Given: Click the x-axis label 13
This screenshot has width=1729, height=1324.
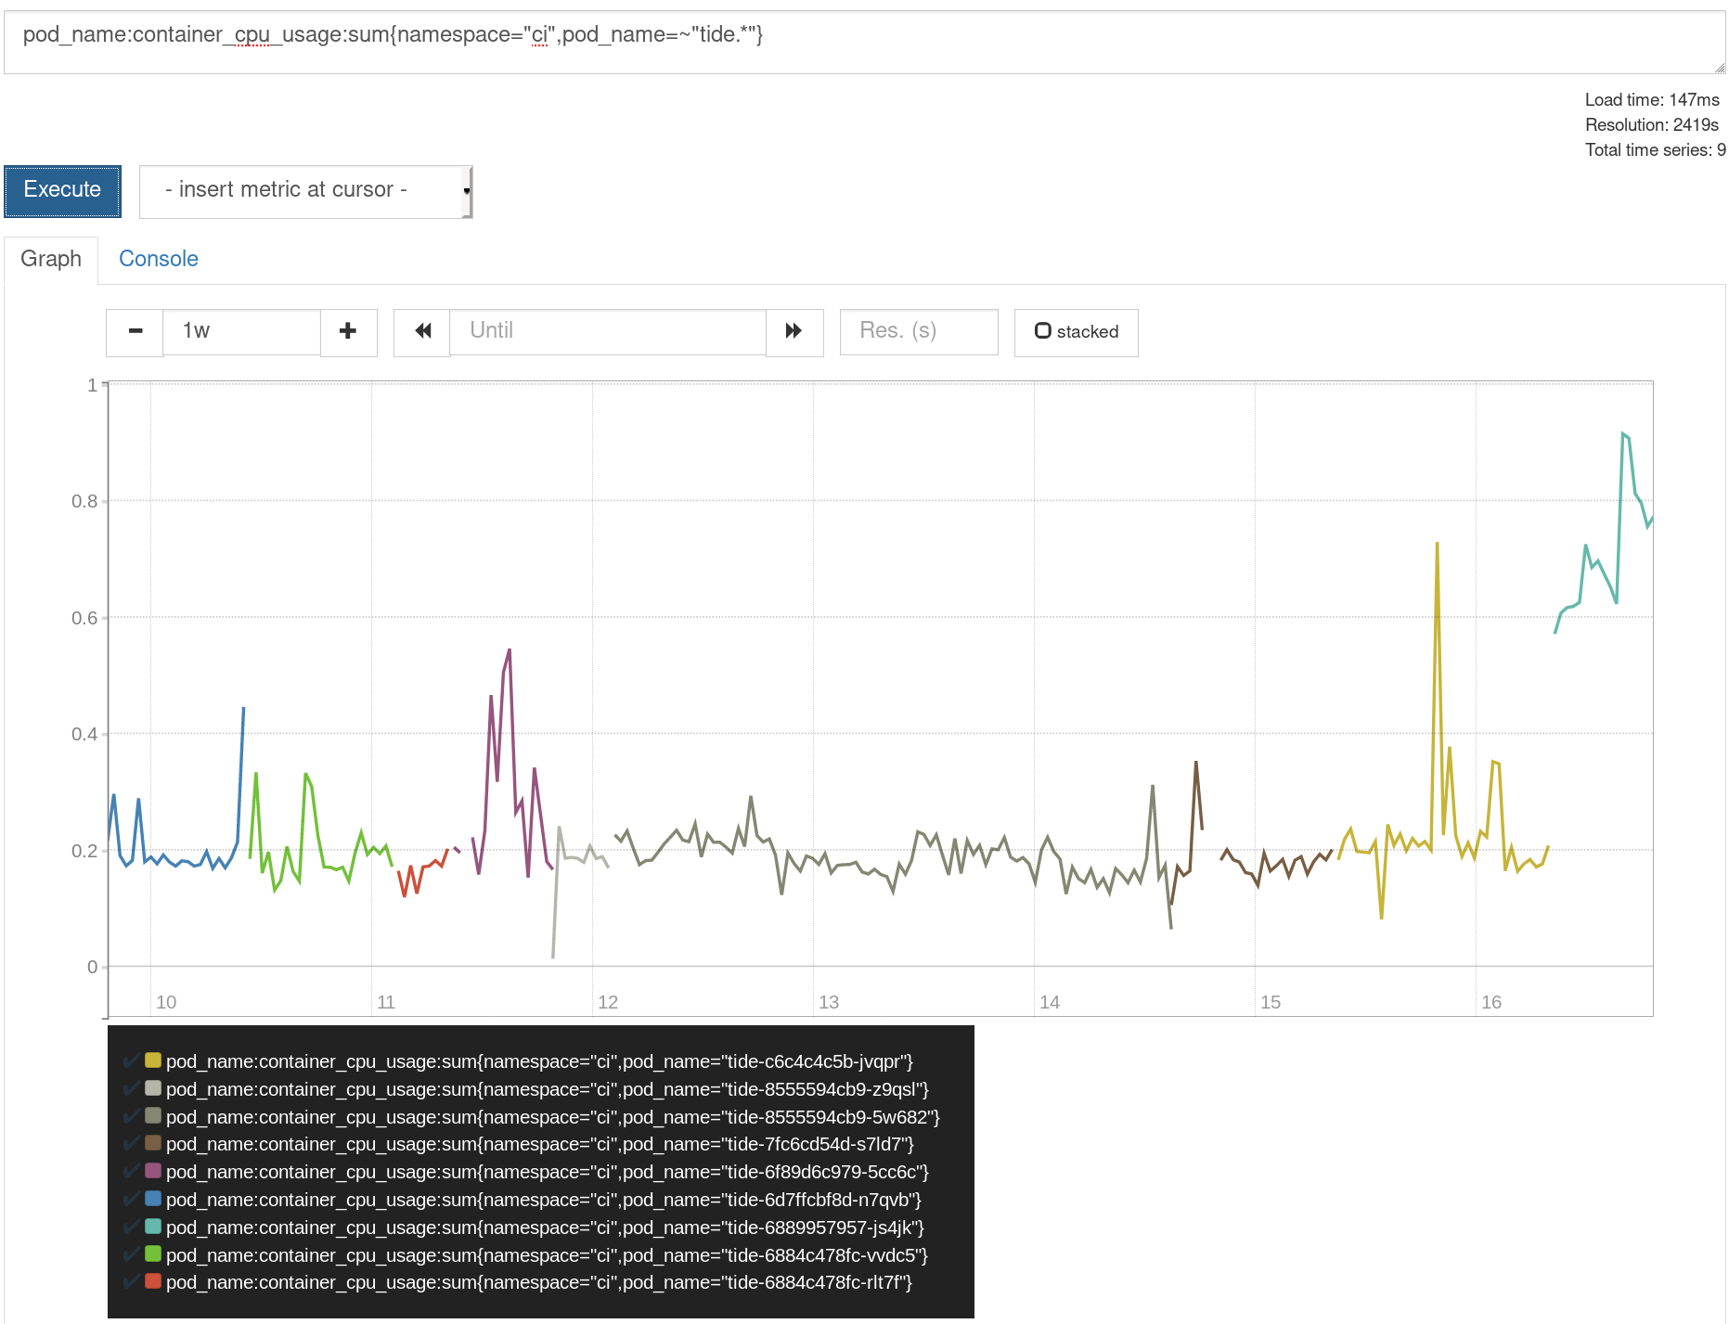Looking at the screenshot, I should tap(829, 1002).
